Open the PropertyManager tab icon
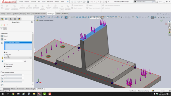Viewport: 171px width, 96px height. point(6,19)
